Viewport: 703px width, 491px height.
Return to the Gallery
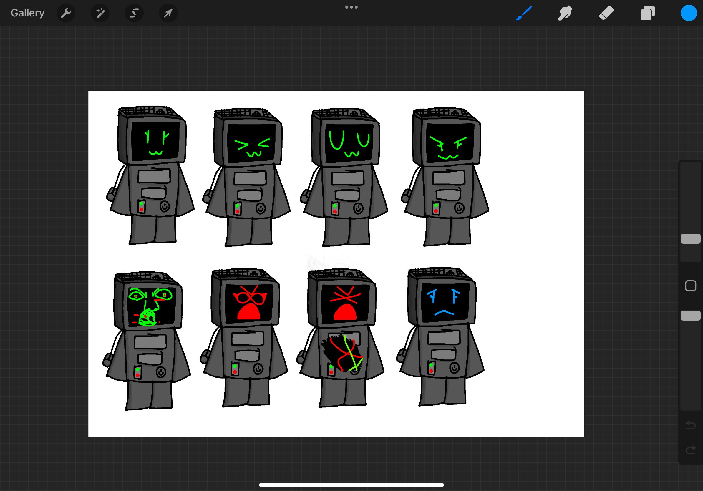click(28, 13)
